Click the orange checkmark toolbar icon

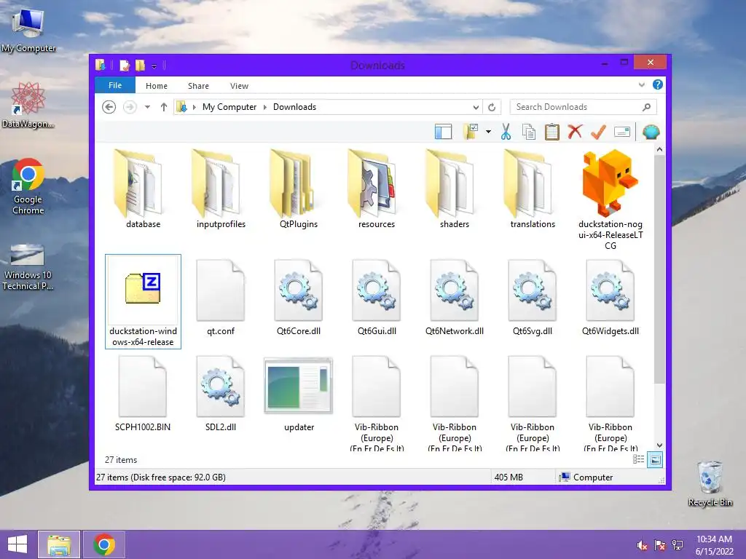598,132
